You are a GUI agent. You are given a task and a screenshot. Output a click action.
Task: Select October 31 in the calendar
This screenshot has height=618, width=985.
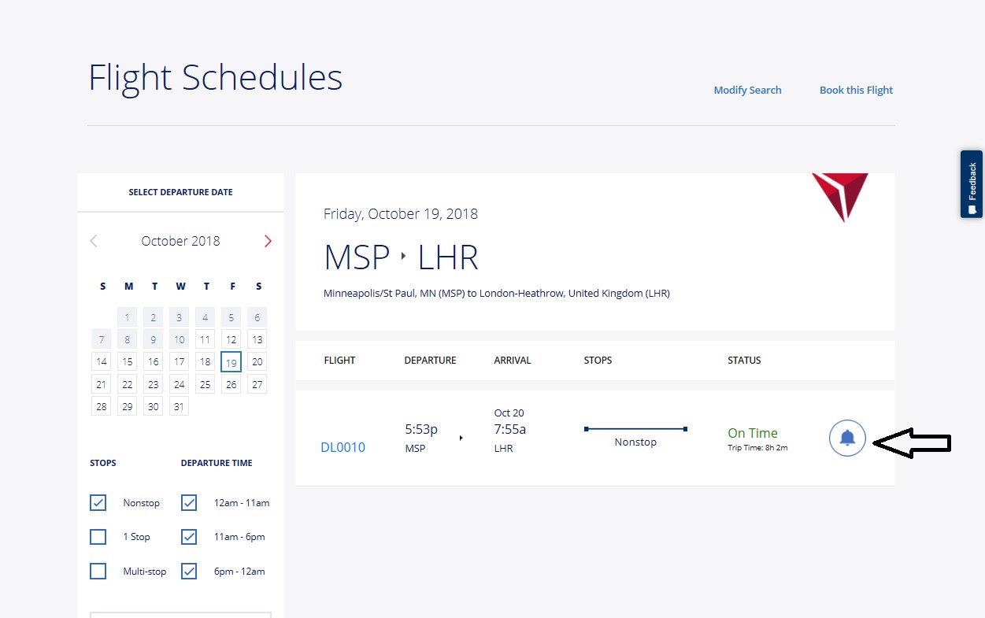click(179, 406)
